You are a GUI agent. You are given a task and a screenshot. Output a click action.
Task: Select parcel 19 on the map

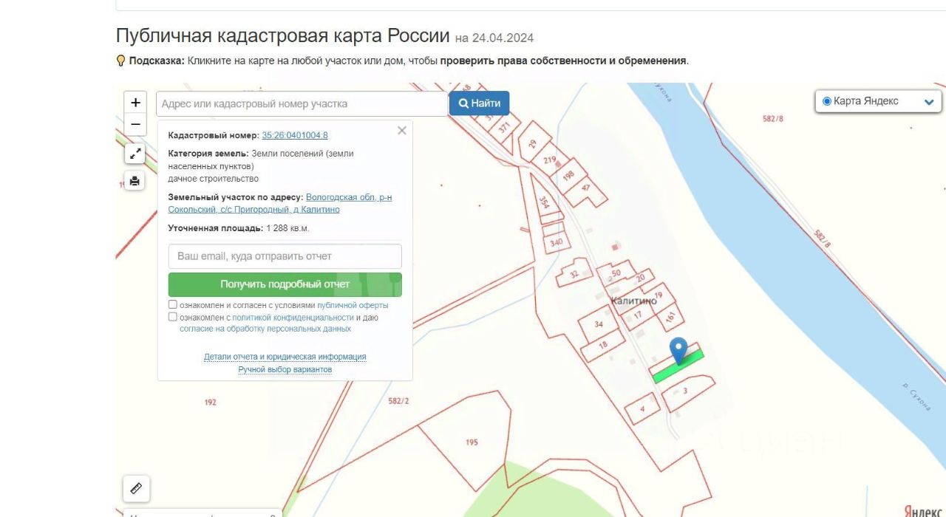pyautogui.click(x=657, y=295)
